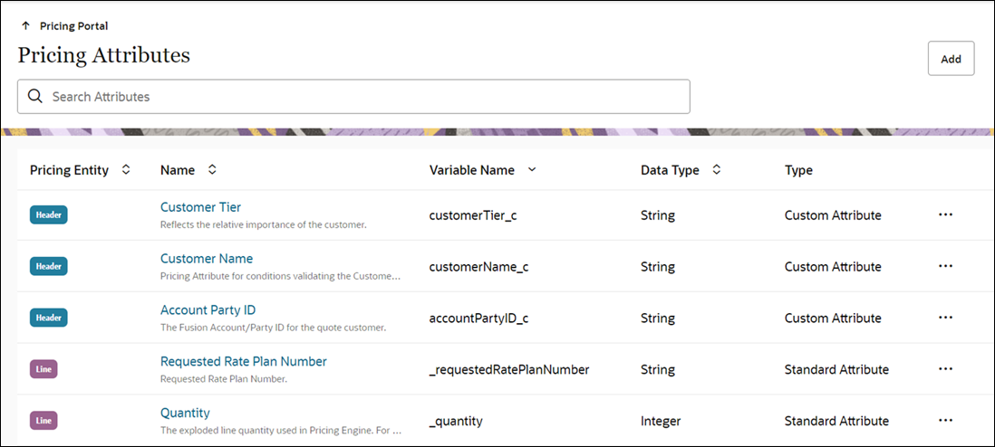Open the Quantity attribute
This screenshot has width=995, height=447.
coord(185,413)
